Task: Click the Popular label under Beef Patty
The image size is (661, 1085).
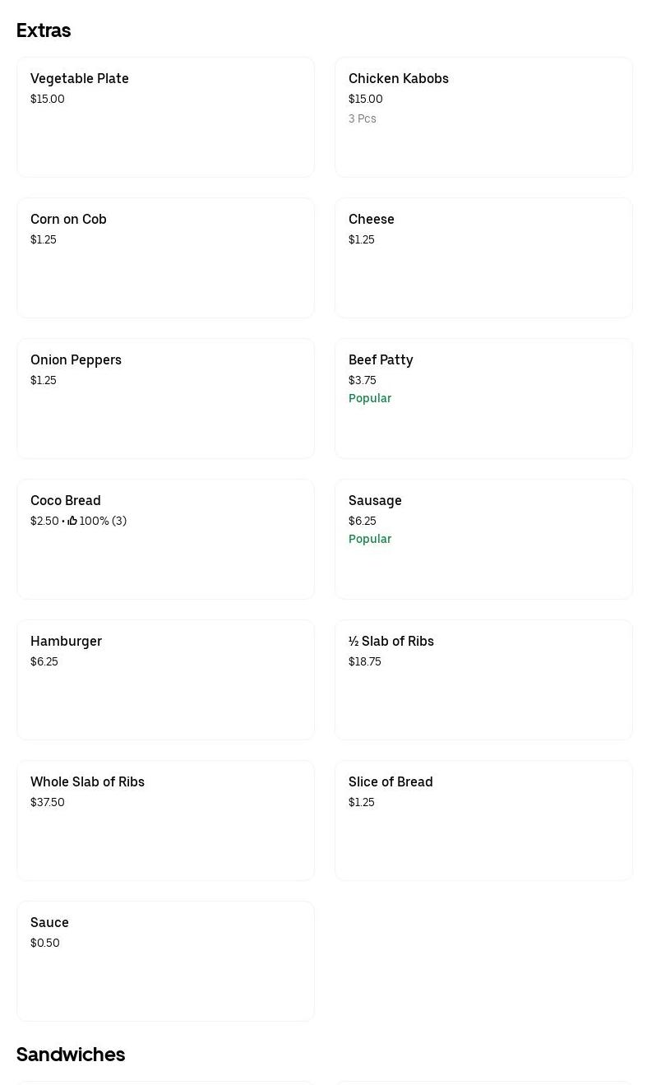Action: [370, 398]
